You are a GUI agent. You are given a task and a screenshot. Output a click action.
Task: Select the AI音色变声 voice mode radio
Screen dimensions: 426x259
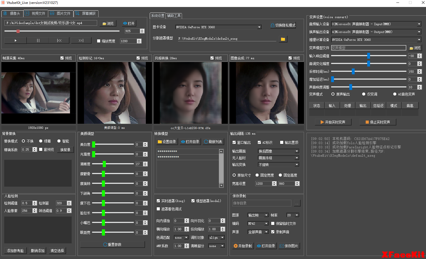395,94
